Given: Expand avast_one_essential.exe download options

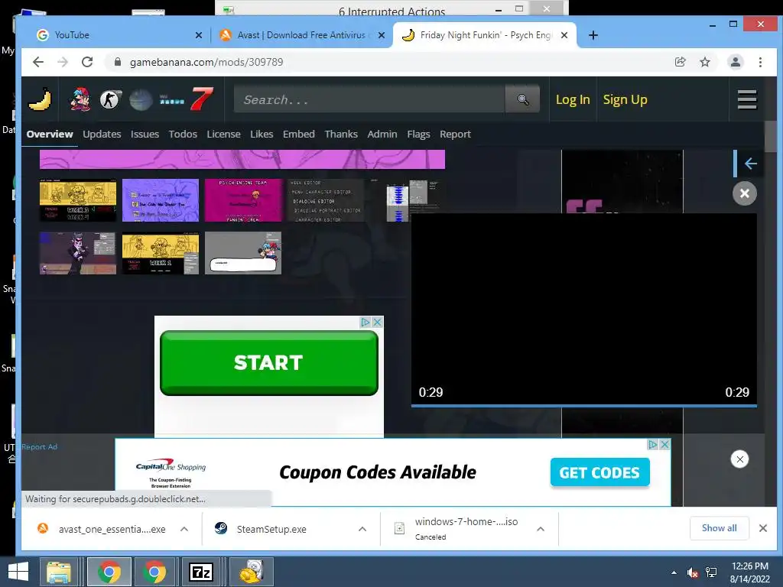Looking at the screenshot, I should pos(184,529).
